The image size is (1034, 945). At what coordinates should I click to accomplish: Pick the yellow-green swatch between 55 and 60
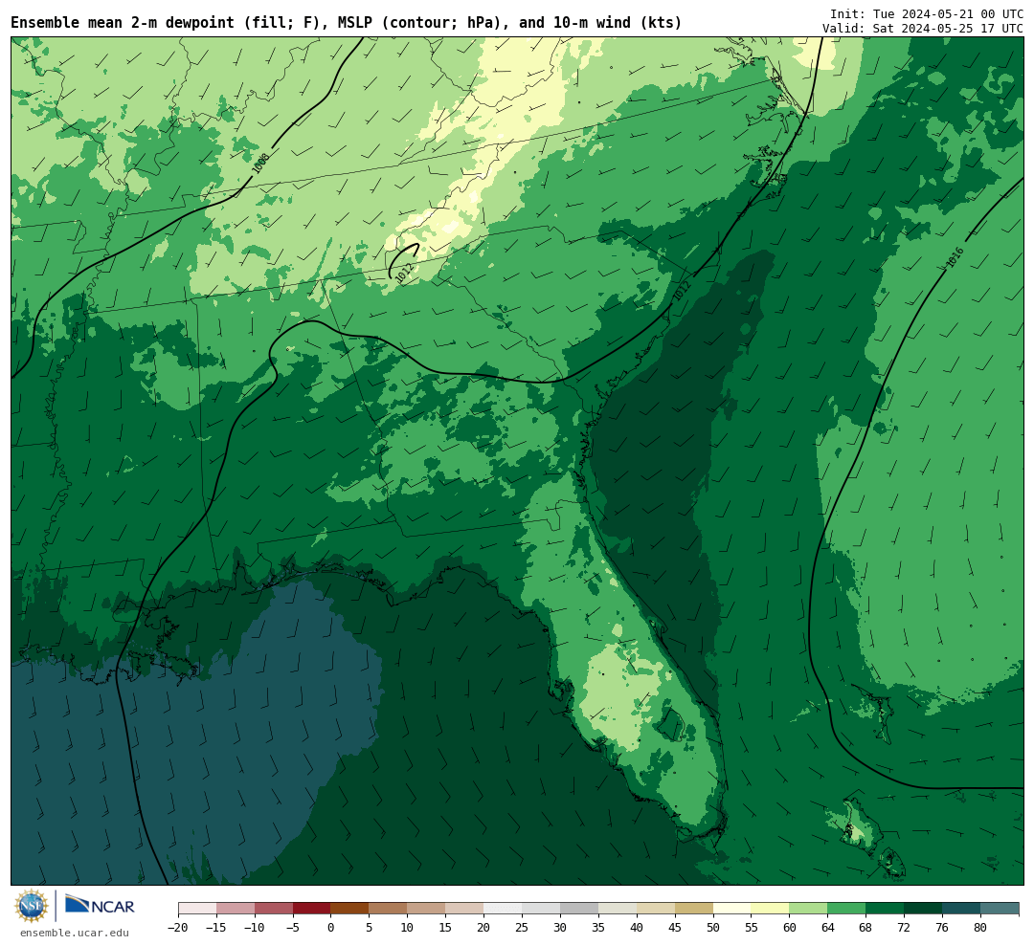771,909
